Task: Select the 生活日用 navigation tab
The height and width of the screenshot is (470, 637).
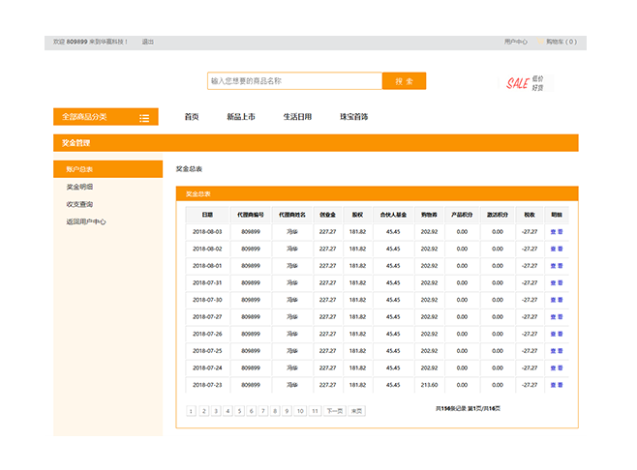Action: (x=297, y=117)
